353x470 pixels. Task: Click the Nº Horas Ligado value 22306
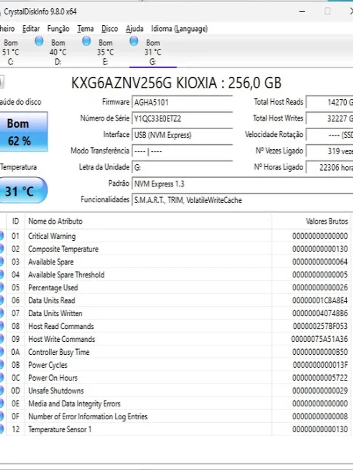click(329, 167)
